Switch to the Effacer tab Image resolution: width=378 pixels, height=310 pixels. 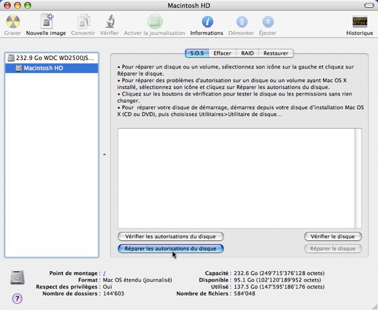click(x=222, y=53)
